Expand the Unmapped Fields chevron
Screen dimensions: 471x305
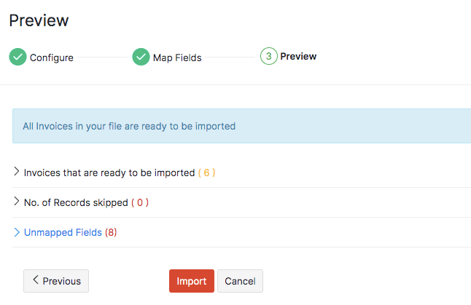click(x=17, y=232)
